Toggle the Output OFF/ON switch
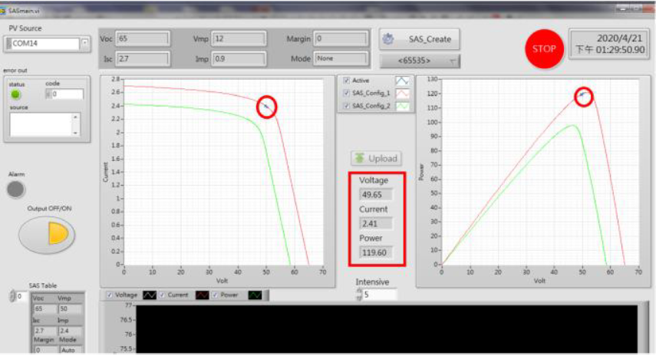The image size is (656, 356). coord(47,235)
